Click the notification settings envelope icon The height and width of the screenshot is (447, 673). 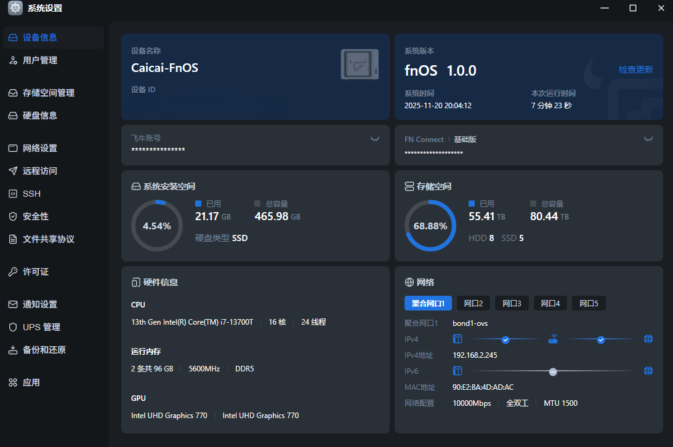[12, 304]
